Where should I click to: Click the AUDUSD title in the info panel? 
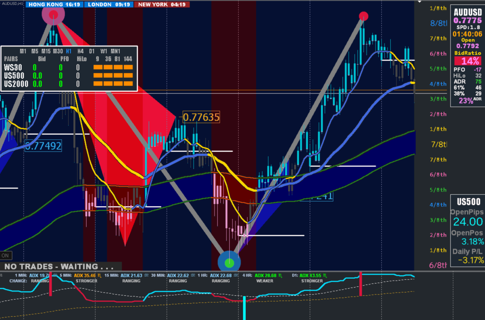467,13
